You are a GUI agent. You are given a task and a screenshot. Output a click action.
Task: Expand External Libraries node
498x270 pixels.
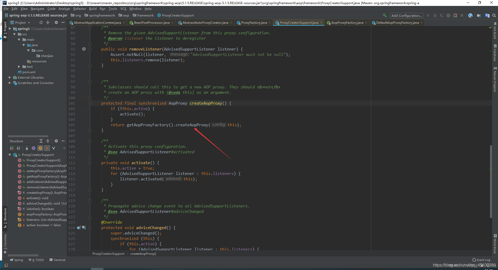(10, 78)
